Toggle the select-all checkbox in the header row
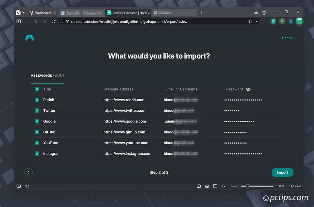Image resolution: width=314 pixels, height=207 pixels. click(37, 89)
